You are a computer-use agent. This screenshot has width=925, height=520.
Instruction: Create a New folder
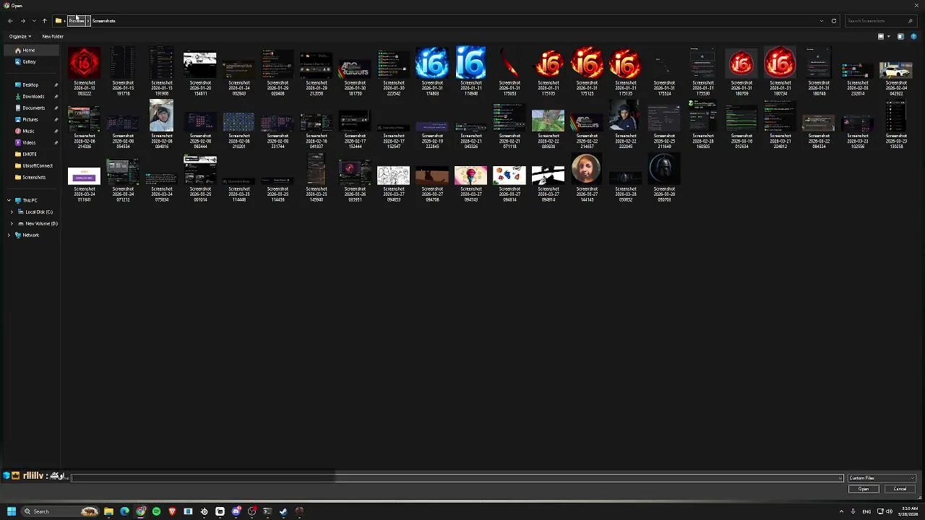(53, 36)
